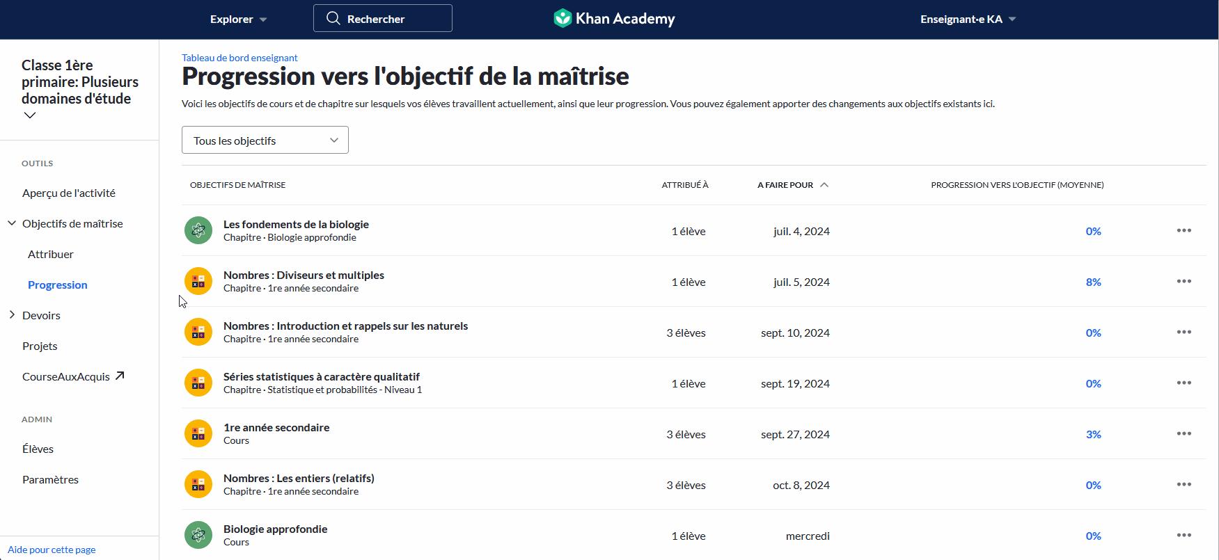Open Élèves in the admin section

click(38, 449)
